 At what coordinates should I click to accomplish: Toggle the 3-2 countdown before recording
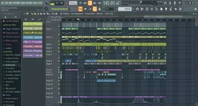pyautogui.click(x=90, y=3)
